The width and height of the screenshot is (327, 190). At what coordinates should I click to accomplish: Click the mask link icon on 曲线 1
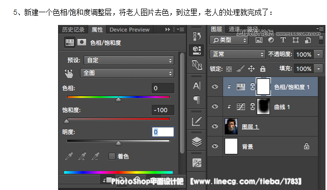click(x=252, y=106)
